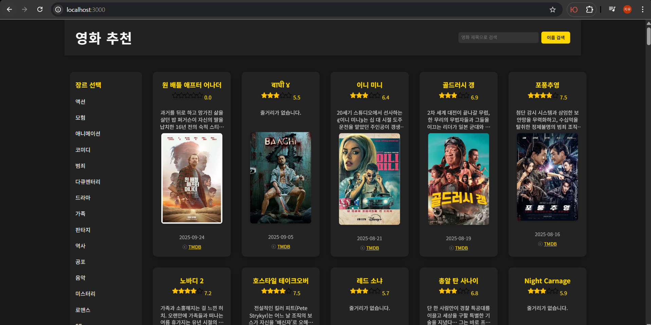The height and width of the screenshot is (325, 651).
Task: Click the 0.0 star rating
Action: coord(192,97)
